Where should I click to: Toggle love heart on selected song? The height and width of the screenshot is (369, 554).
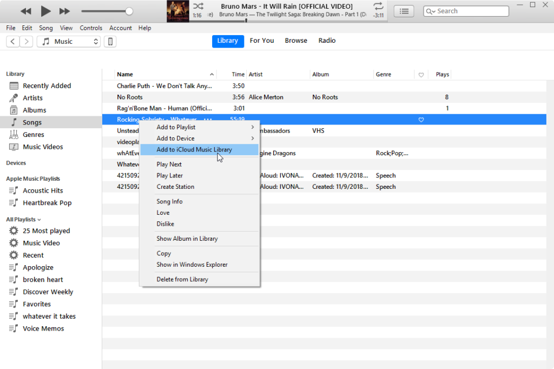[421, 120]
